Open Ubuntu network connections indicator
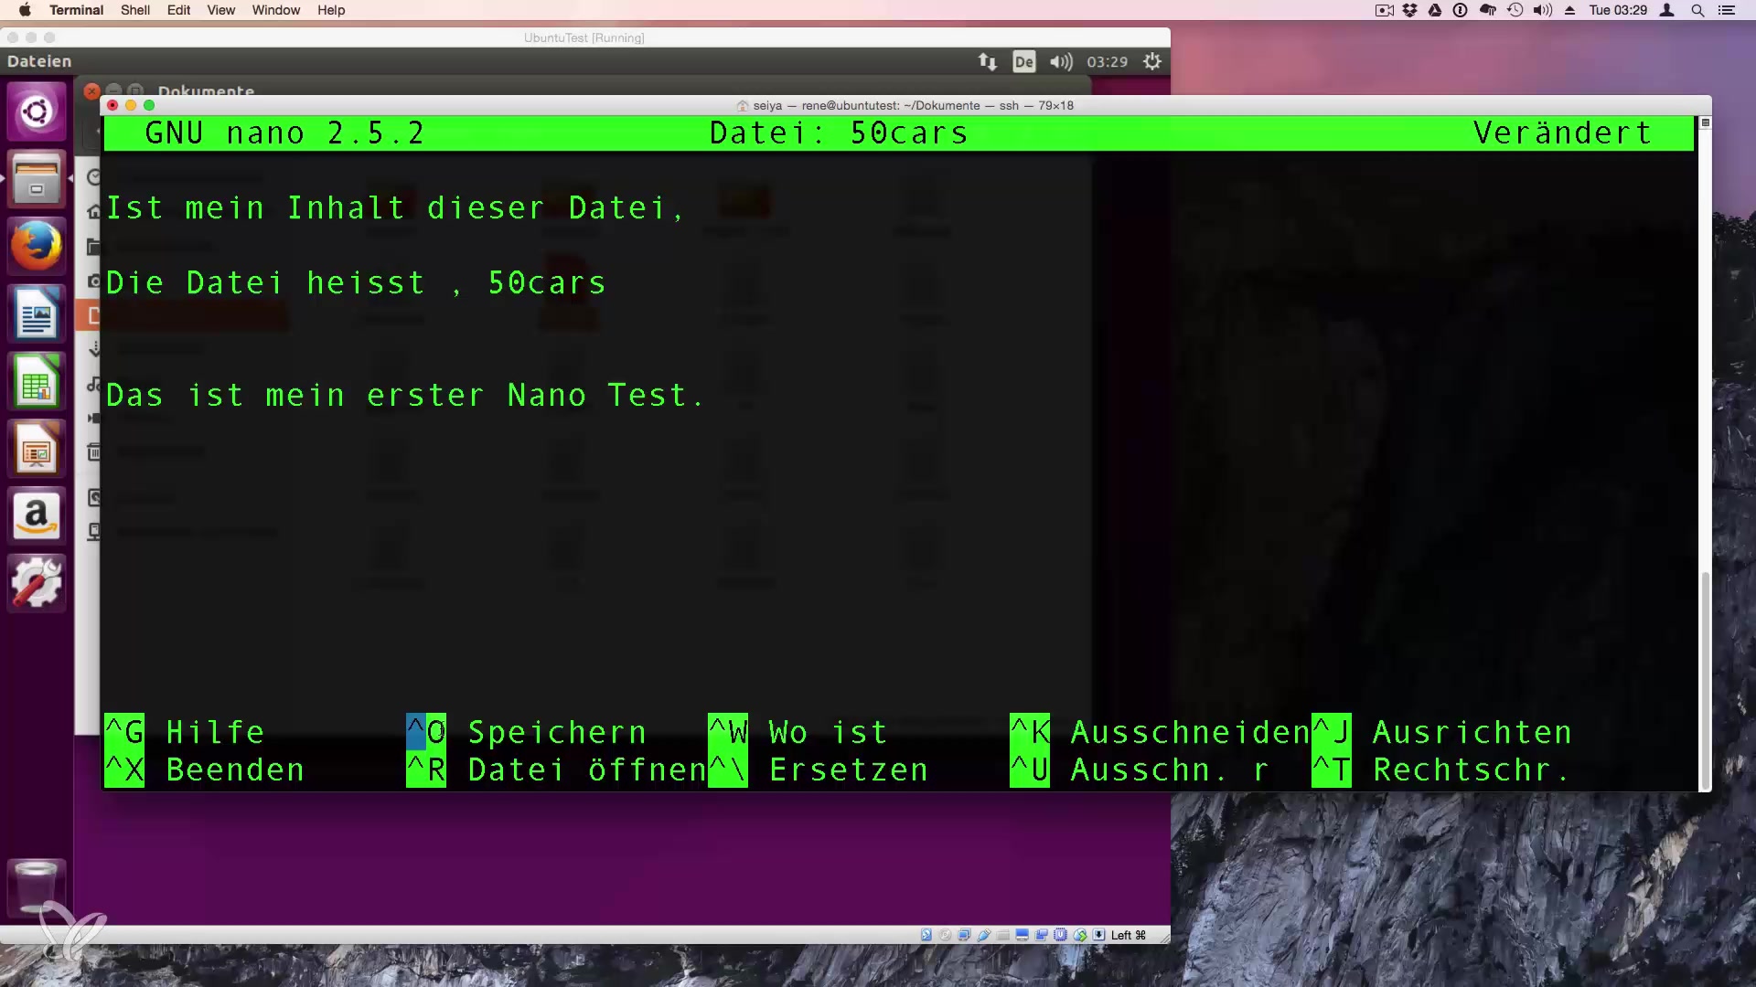 pyautogui.click(x=987, y=61)
